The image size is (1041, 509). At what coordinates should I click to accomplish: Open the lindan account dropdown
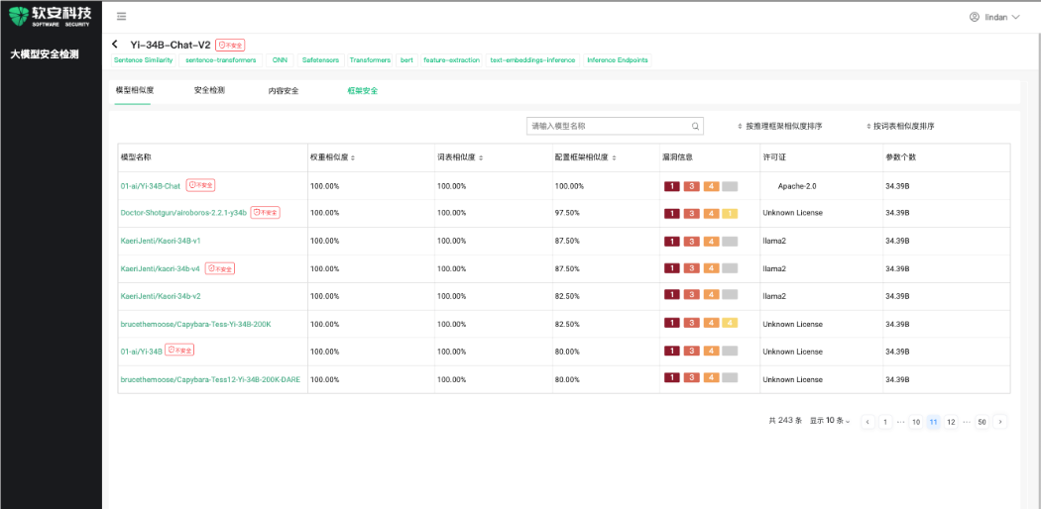point(993,17)
